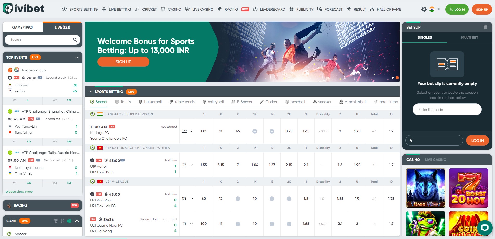
Task: Click the soccer ball icon beside BANGALORE SUPER DIVISION
Action: pyautogui.click(x=93, y=114)
